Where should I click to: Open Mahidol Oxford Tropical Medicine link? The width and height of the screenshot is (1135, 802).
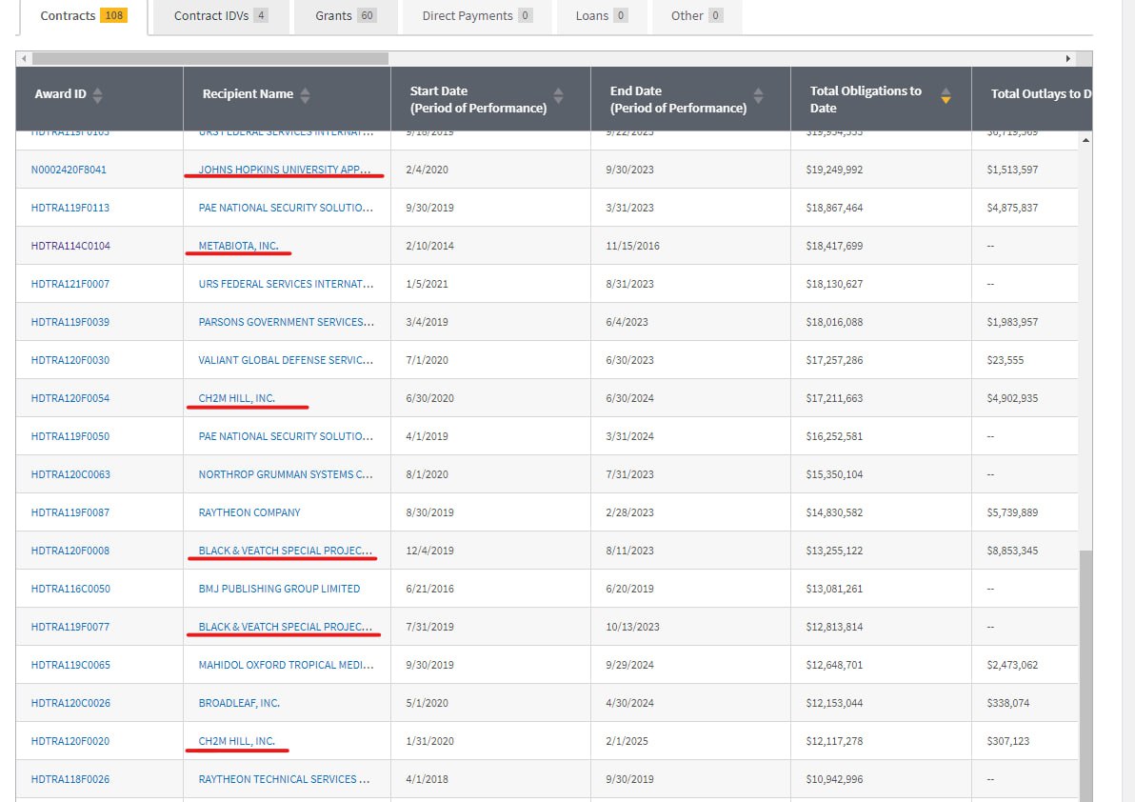tap(286, 665)
